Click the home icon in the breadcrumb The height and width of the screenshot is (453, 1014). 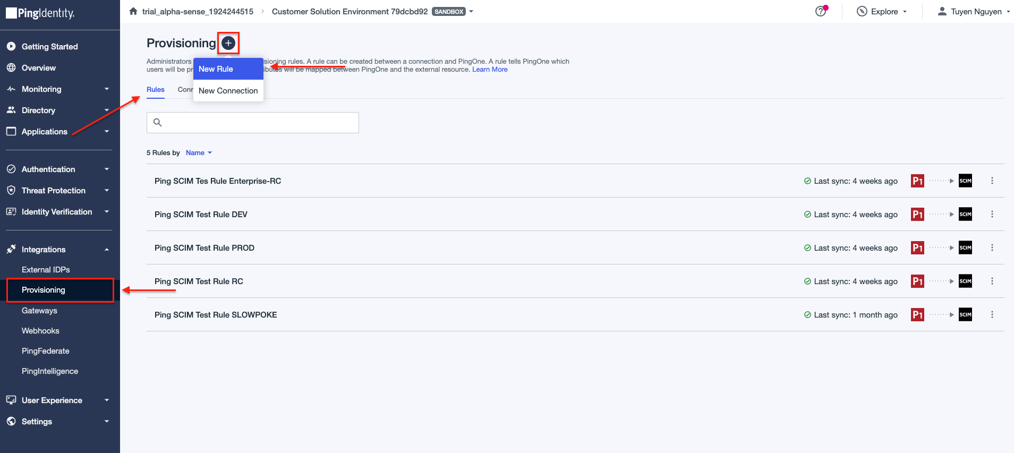pos(133,11)
